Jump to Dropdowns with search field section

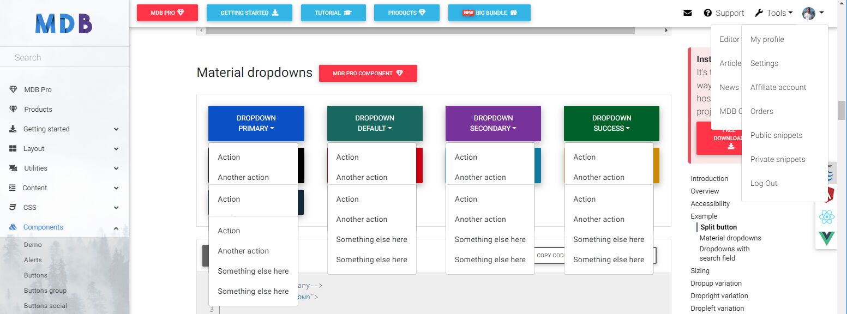click(724, 253)
